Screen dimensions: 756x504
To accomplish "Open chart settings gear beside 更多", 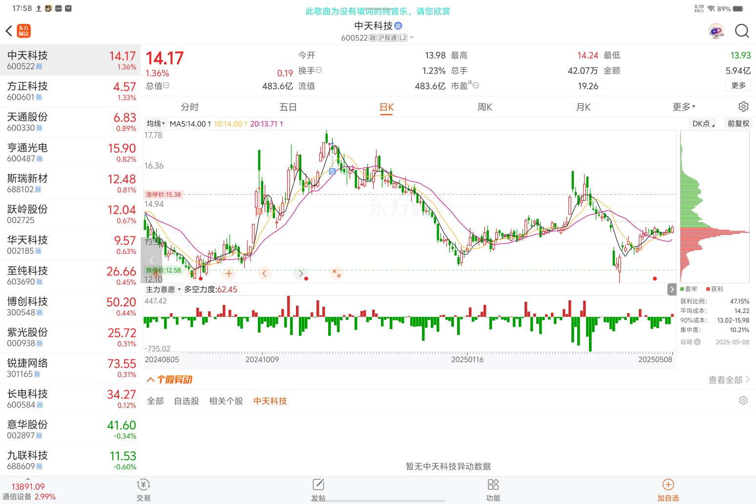I will tap(743, 106).
